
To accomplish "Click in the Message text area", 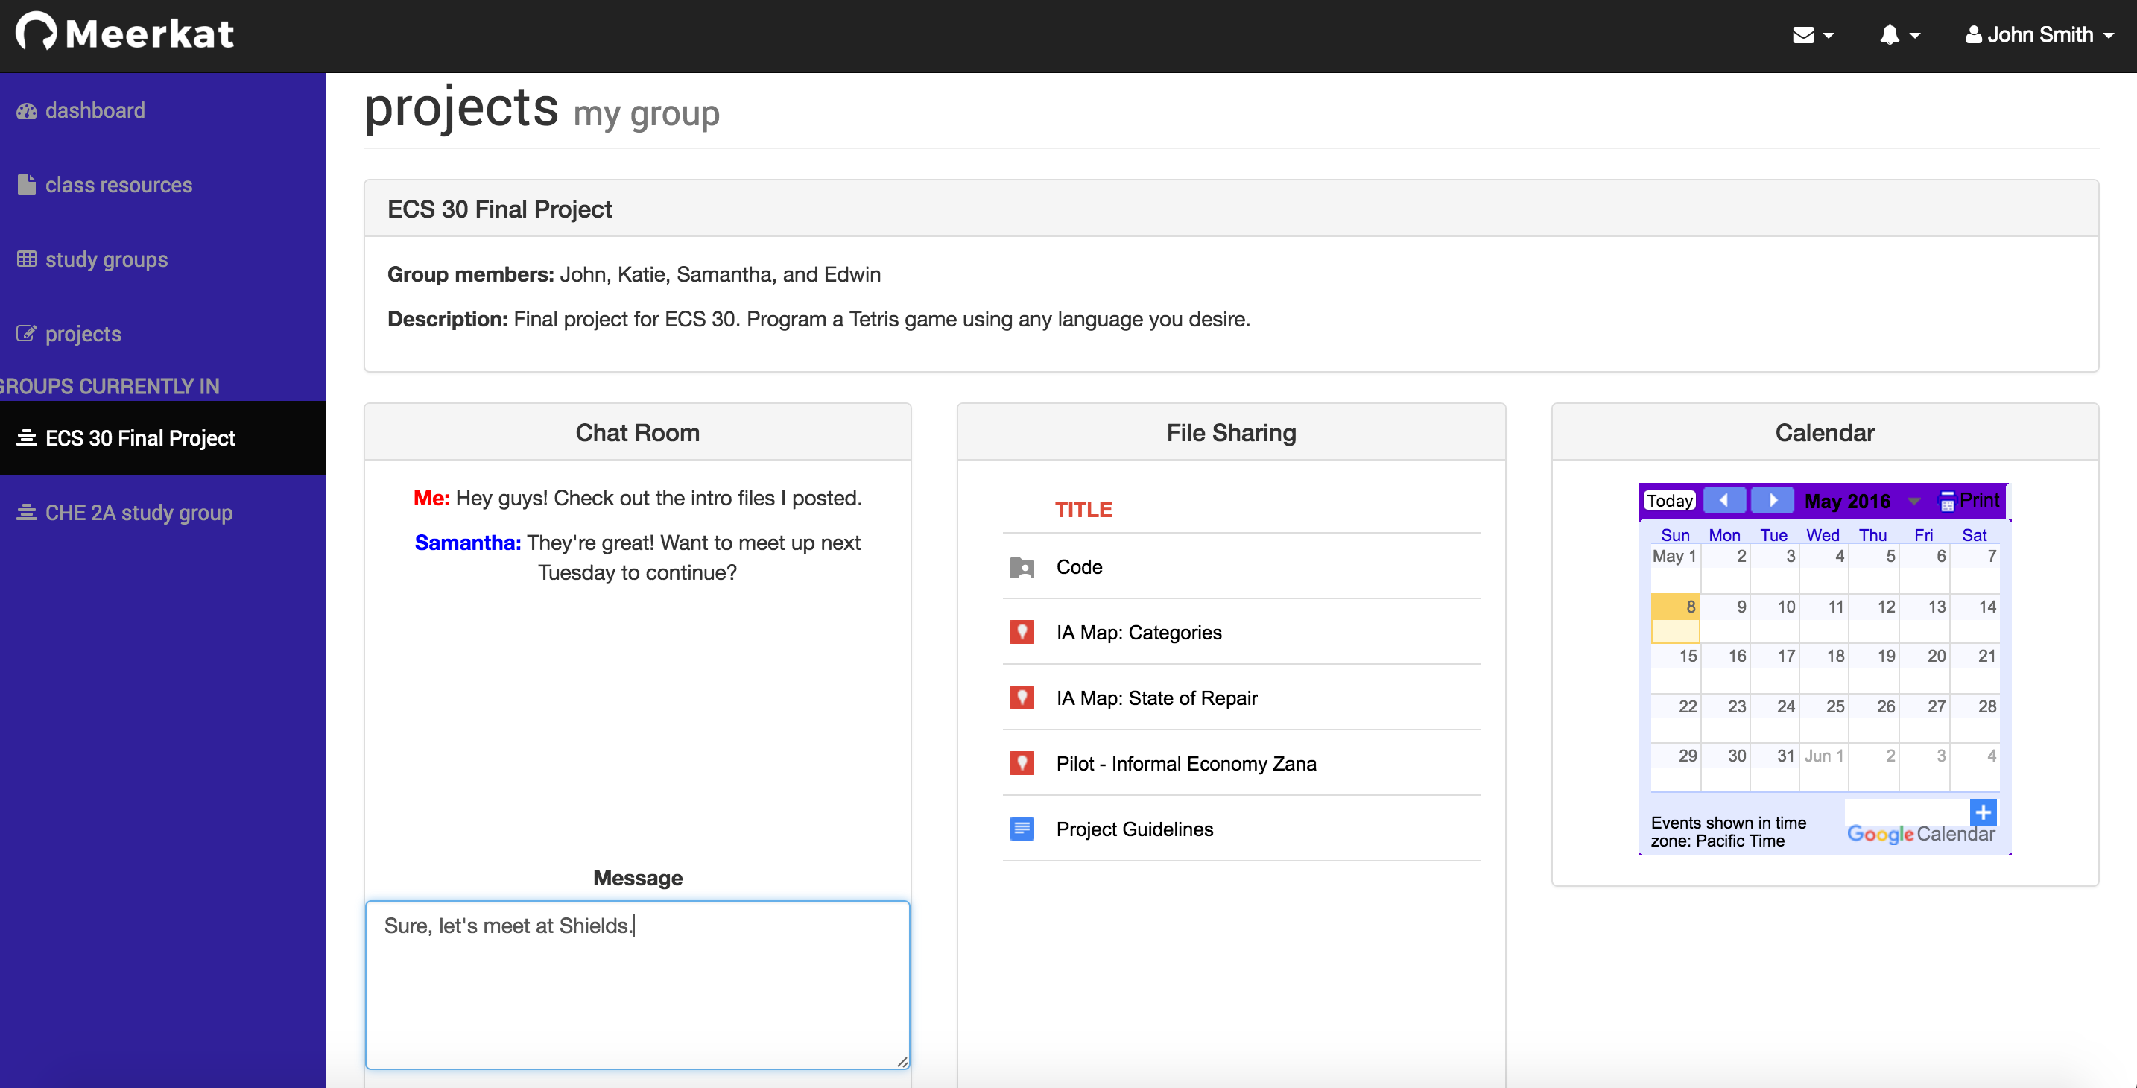I will 637,985.
